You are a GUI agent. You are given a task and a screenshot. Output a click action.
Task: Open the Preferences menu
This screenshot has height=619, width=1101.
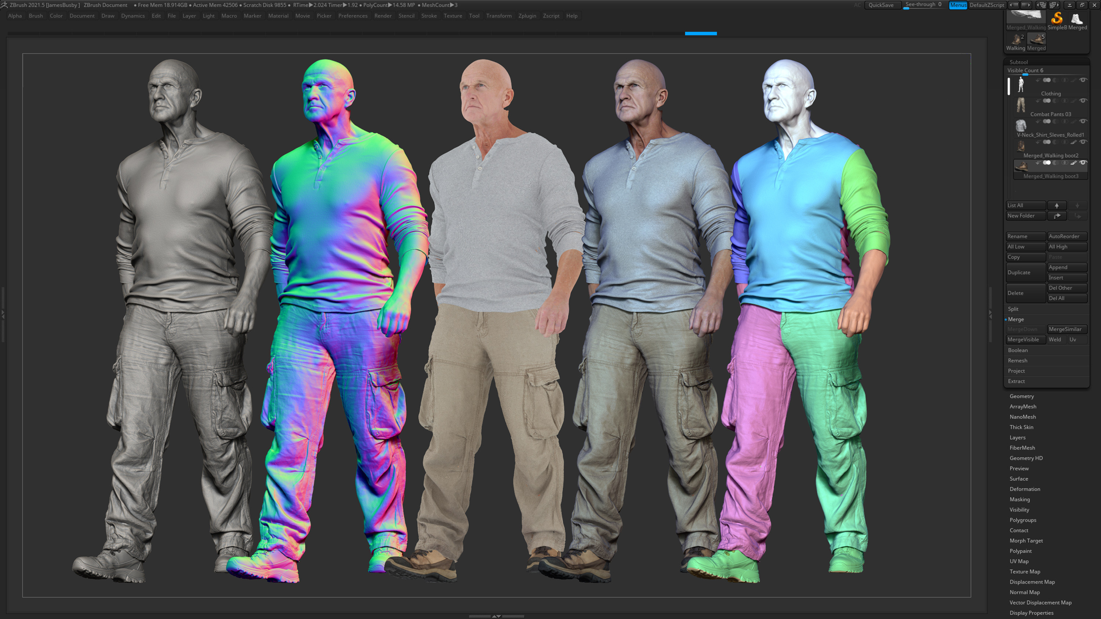tap(353, 16)
